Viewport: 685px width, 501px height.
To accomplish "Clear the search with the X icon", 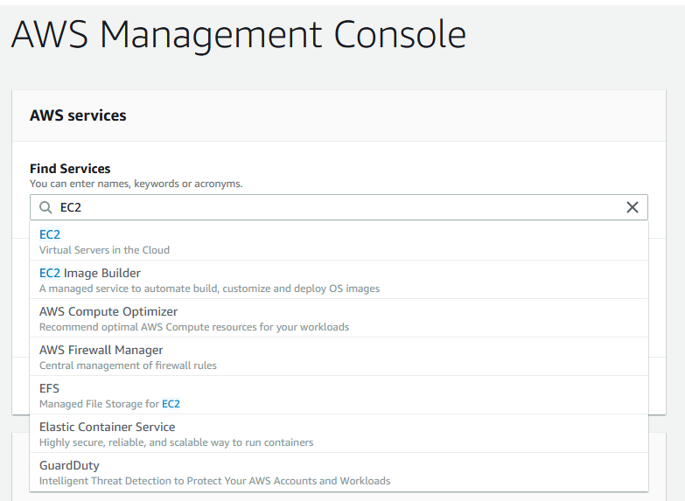I will click(633, 207).
